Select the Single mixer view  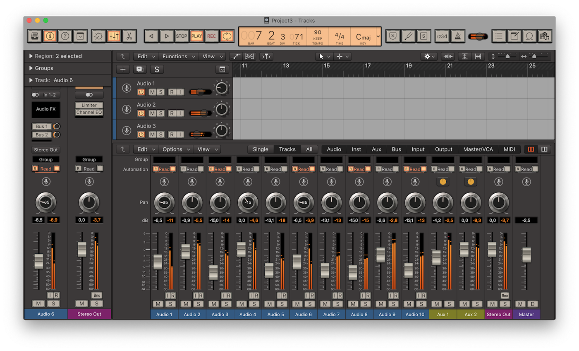261,149
